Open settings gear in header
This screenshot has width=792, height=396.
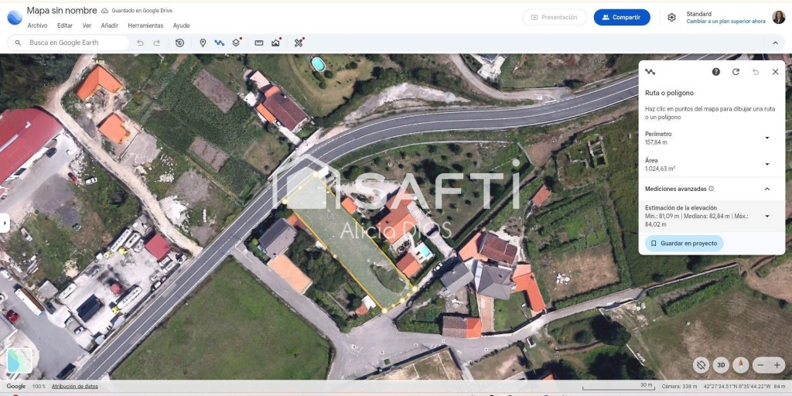tap(671, 17)
